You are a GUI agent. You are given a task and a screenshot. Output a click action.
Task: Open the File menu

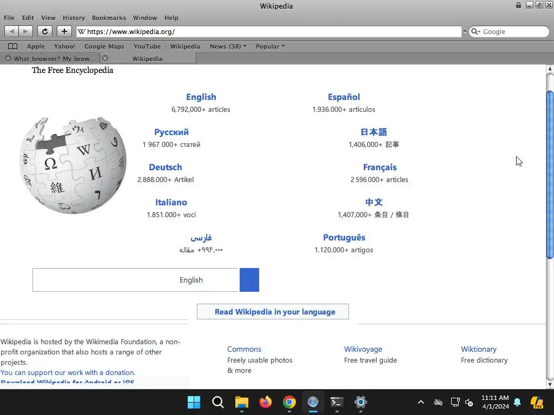click(9, 18)
